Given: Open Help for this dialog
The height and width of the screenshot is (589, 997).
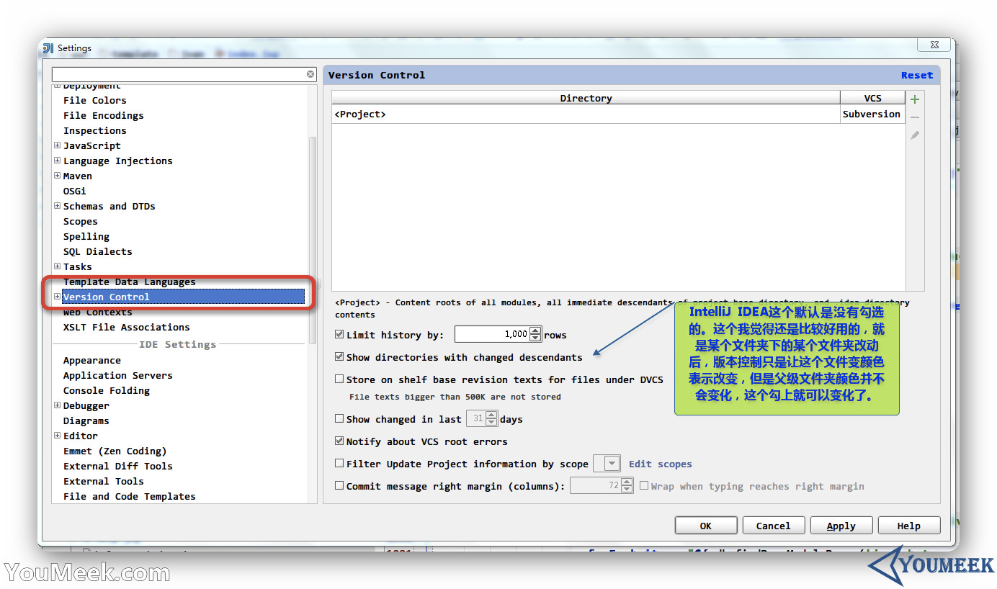Looking at the screenshot, I should coord(909,526).
